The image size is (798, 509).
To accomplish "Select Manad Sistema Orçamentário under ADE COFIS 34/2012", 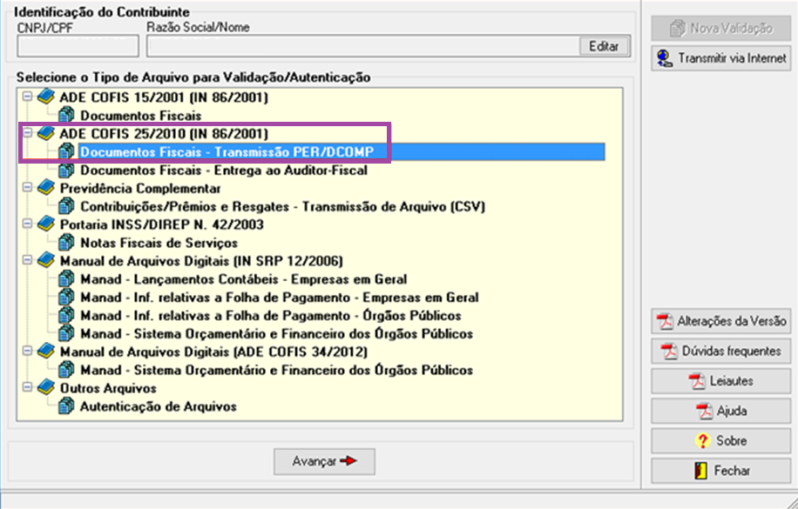I will tap(276, 370).
